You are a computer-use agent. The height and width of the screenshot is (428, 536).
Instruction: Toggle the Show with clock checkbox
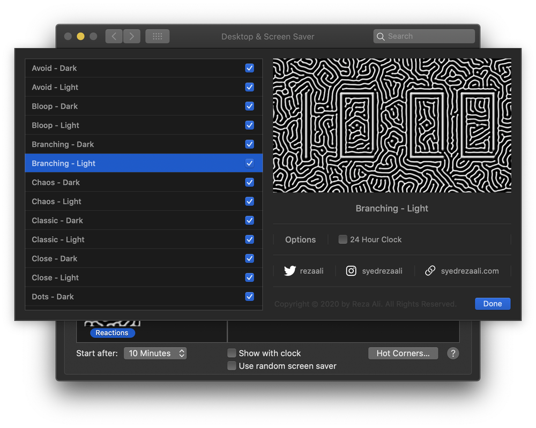[x=232, y=353]
